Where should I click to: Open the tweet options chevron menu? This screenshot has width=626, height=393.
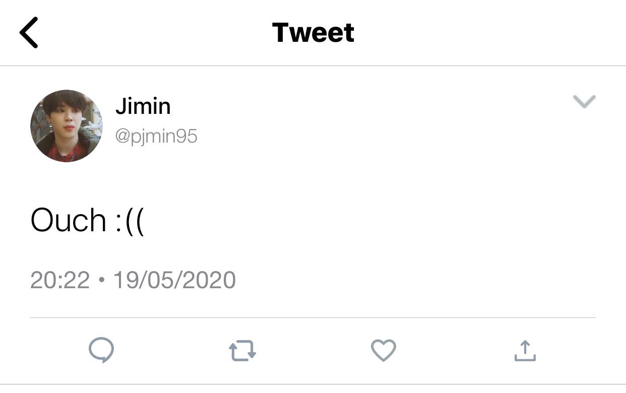[x=585, y=102]
